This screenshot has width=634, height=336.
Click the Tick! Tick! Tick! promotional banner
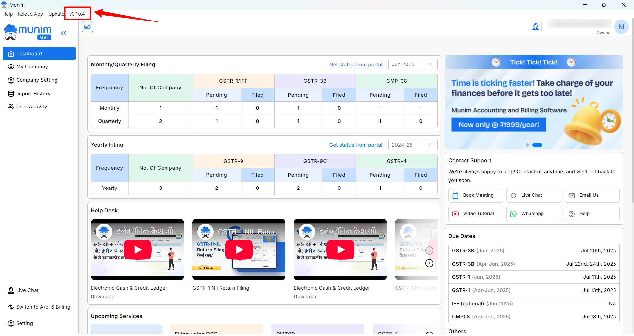[x=534, y=102]
